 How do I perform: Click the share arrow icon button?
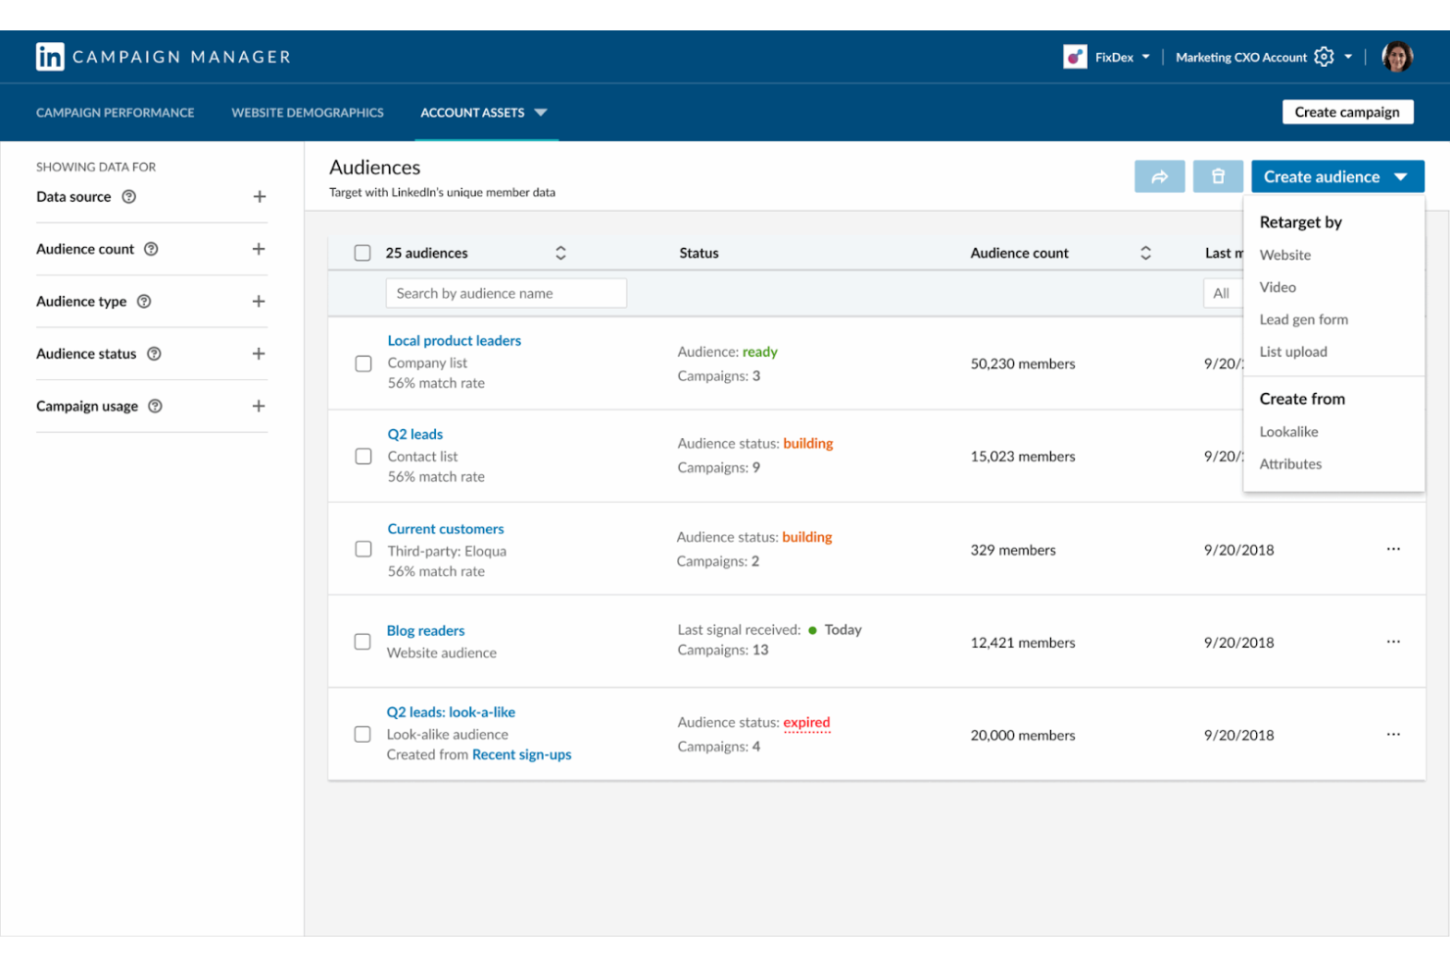tap(1159, 176)
